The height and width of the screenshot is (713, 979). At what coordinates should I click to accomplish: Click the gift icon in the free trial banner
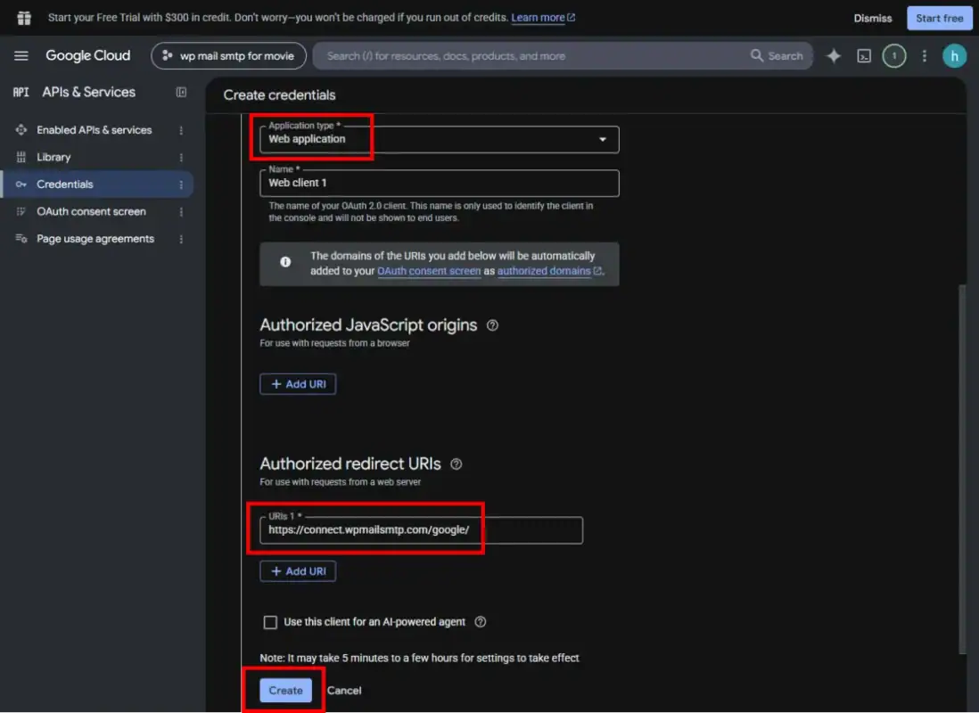24,18
